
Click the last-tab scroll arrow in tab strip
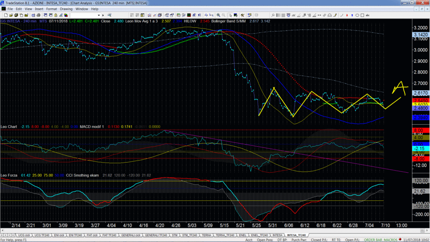point(13,235)
